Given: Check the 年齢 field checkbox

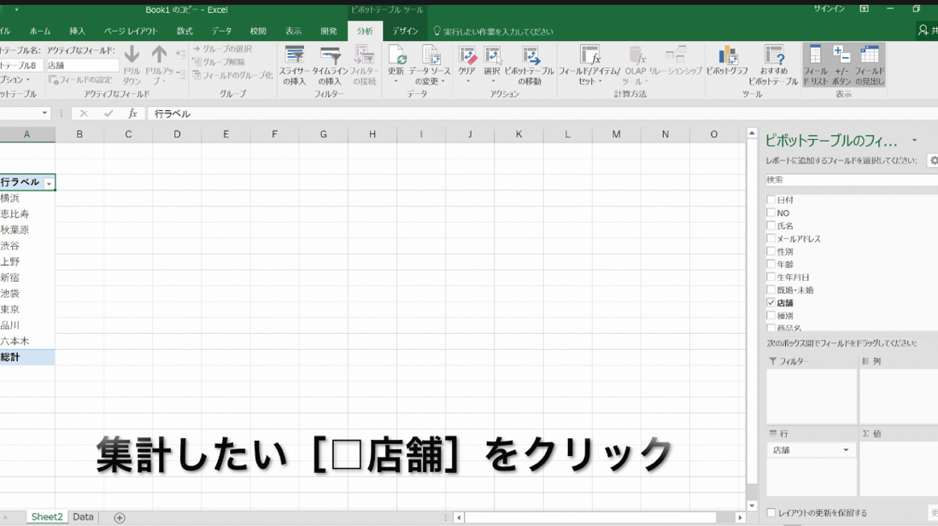Looking at the screenshot, I should (x=771, y=264).
